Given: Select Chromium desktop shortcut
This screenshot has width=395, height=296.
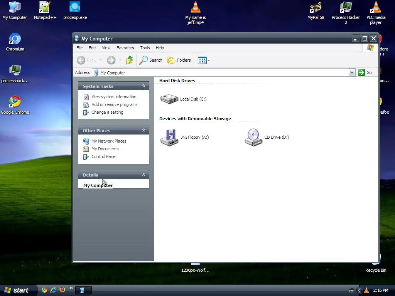Looking at the screenshot, I should [x=15, y=42].
